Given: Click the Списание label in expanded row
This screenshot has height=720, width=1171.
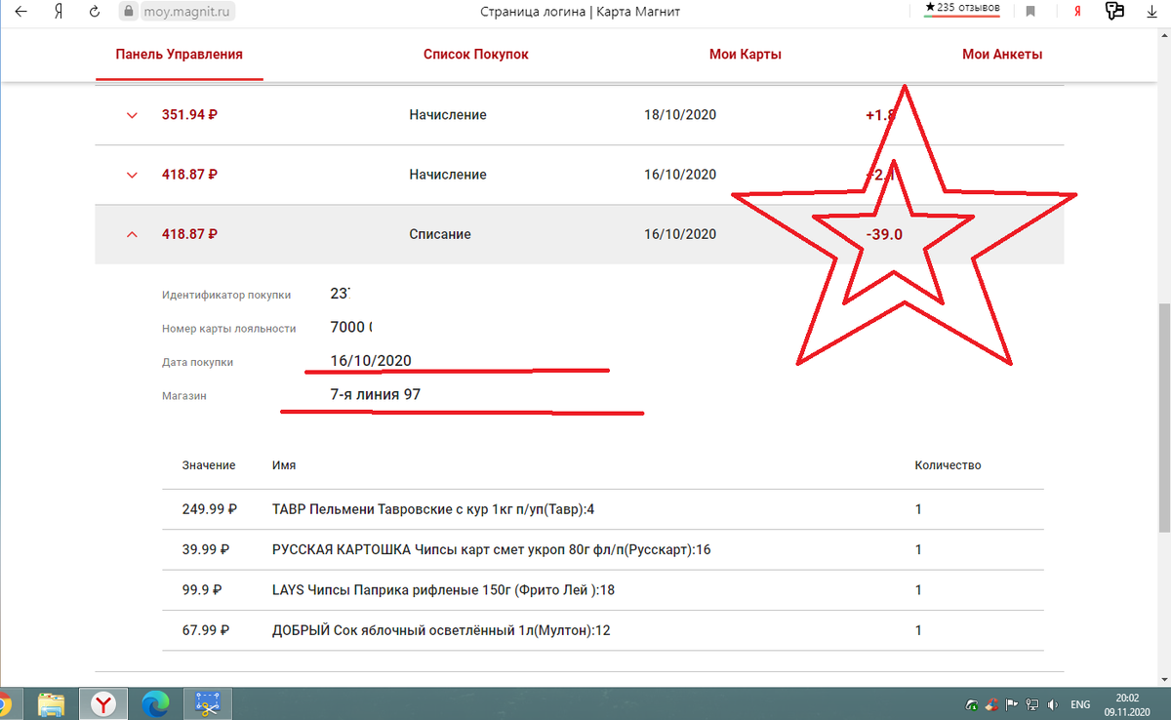Looking at the screenshot, I should 440,234.
